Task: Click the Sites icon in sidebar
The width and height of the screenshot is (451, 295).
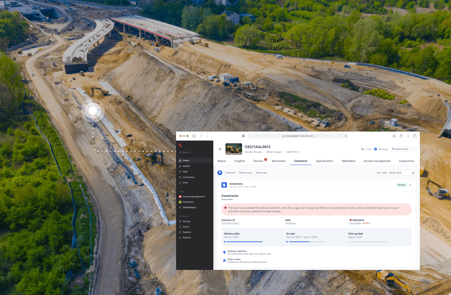Action: pyautogui.click(x=180, y=183)
